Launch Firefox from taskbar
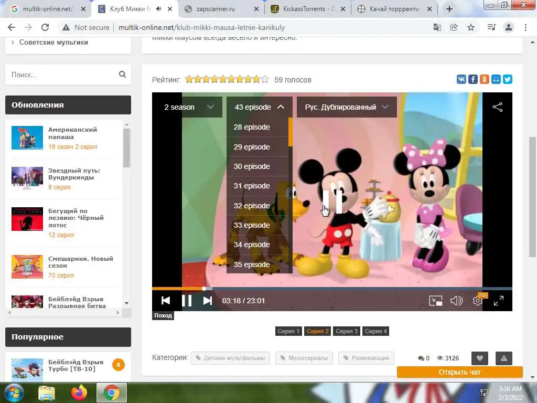Screen dimensions: 537x403 (x=79, y=393)
